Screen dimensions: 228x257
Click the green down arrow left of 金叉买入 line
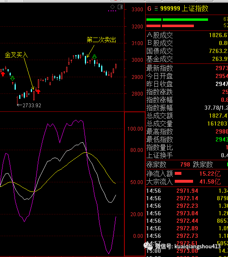point(12,78)
